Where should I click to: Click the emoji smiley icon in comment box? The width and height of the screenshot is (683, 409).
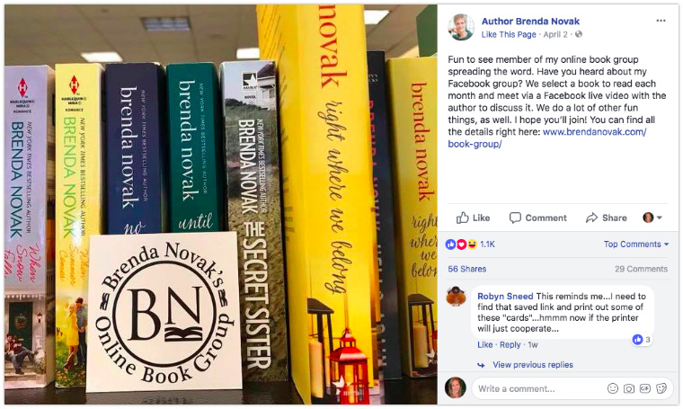pyautogui.click(x=612, y=388)
